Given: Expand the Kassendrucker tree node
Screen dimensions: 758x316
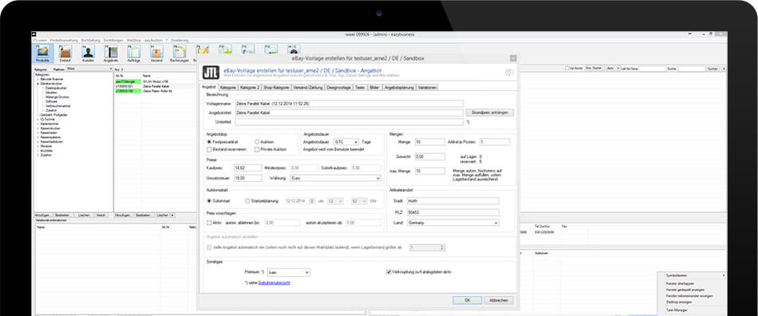Looking at the screenshot, I should 37,128.
